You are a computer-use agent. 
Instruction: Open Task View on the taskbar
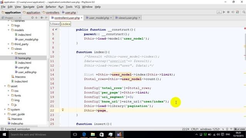click(75, 135)
